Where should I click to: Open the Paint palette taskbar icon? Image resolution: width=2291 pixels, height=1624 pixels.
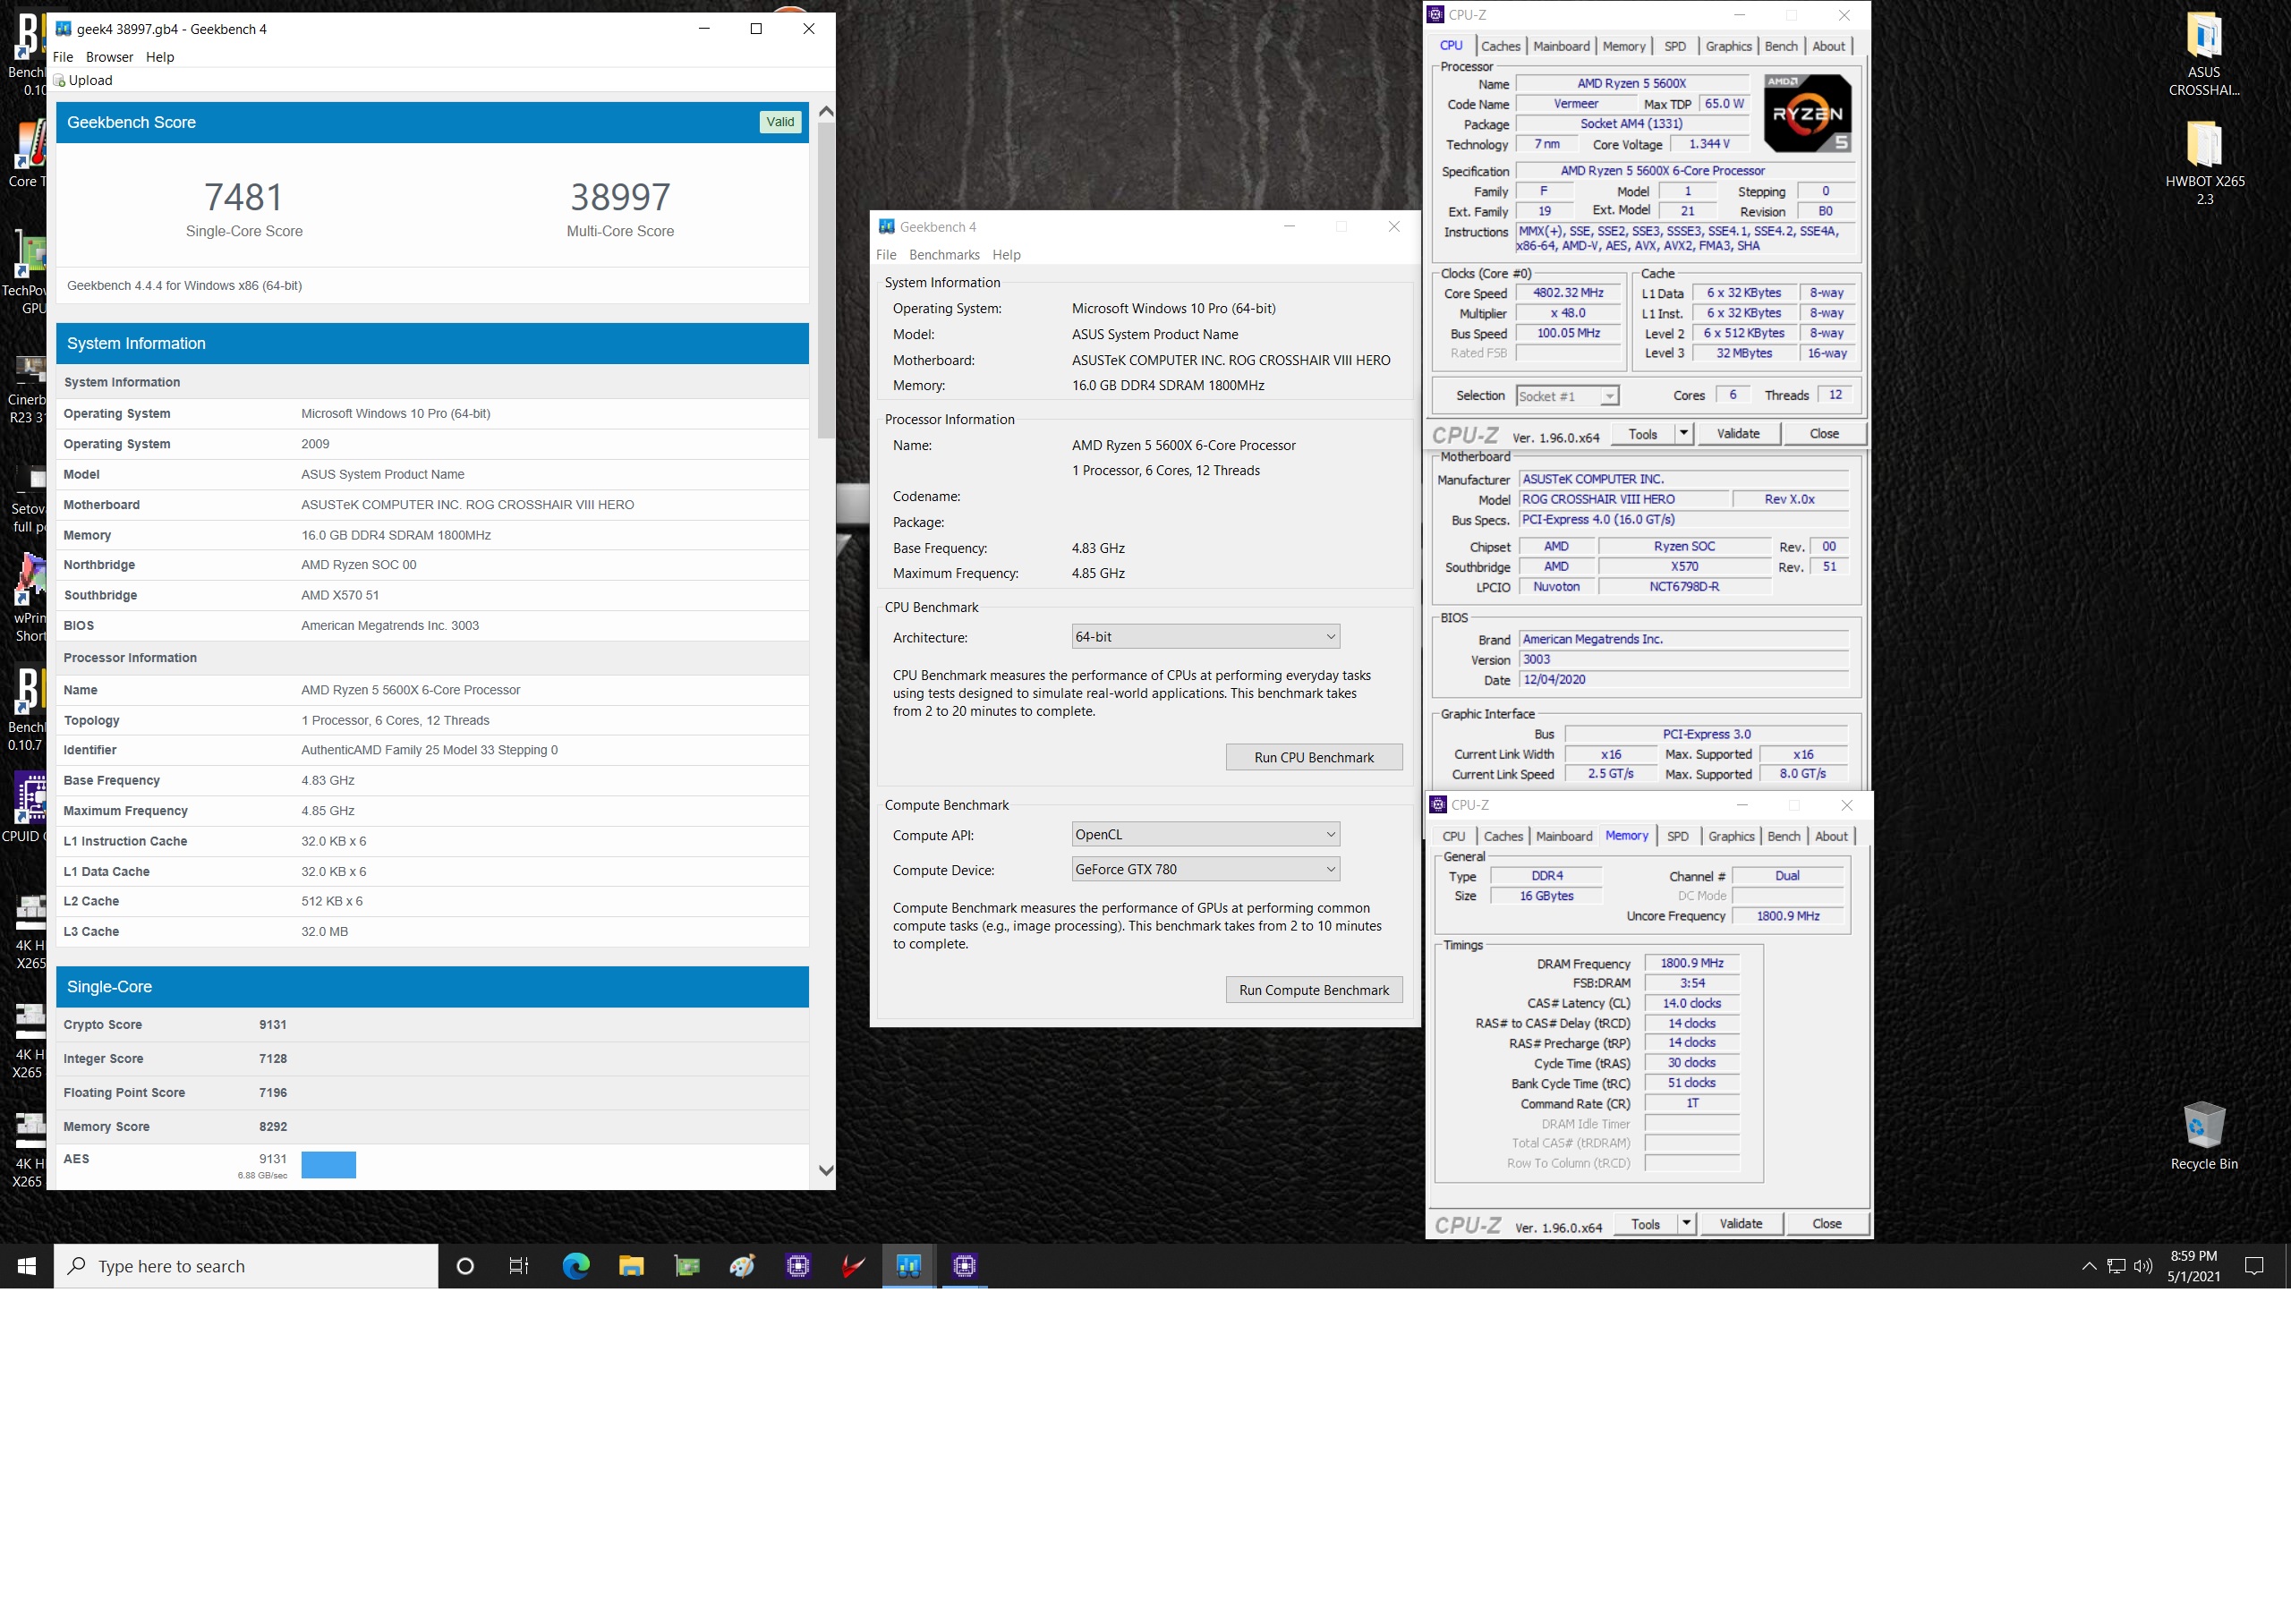[x=742, y=1266]
